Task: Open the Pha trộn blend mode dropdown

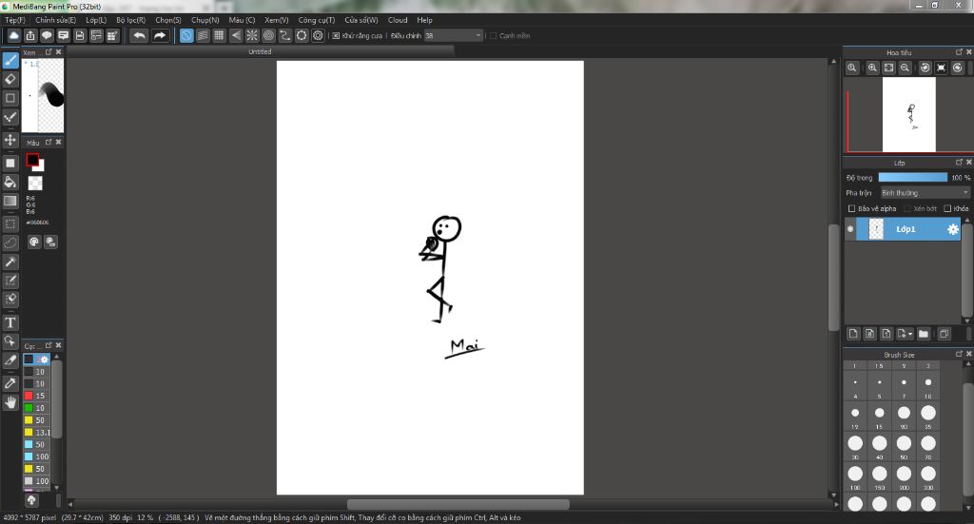Action: [925, 193]
